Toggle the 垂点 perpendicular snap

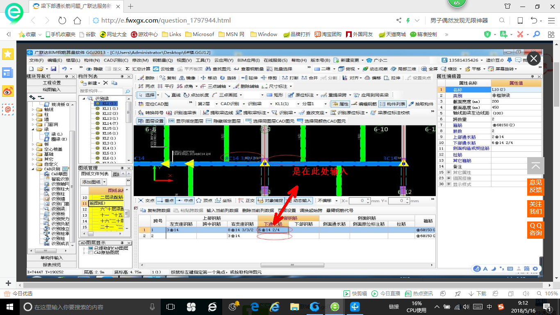(166, 201)
